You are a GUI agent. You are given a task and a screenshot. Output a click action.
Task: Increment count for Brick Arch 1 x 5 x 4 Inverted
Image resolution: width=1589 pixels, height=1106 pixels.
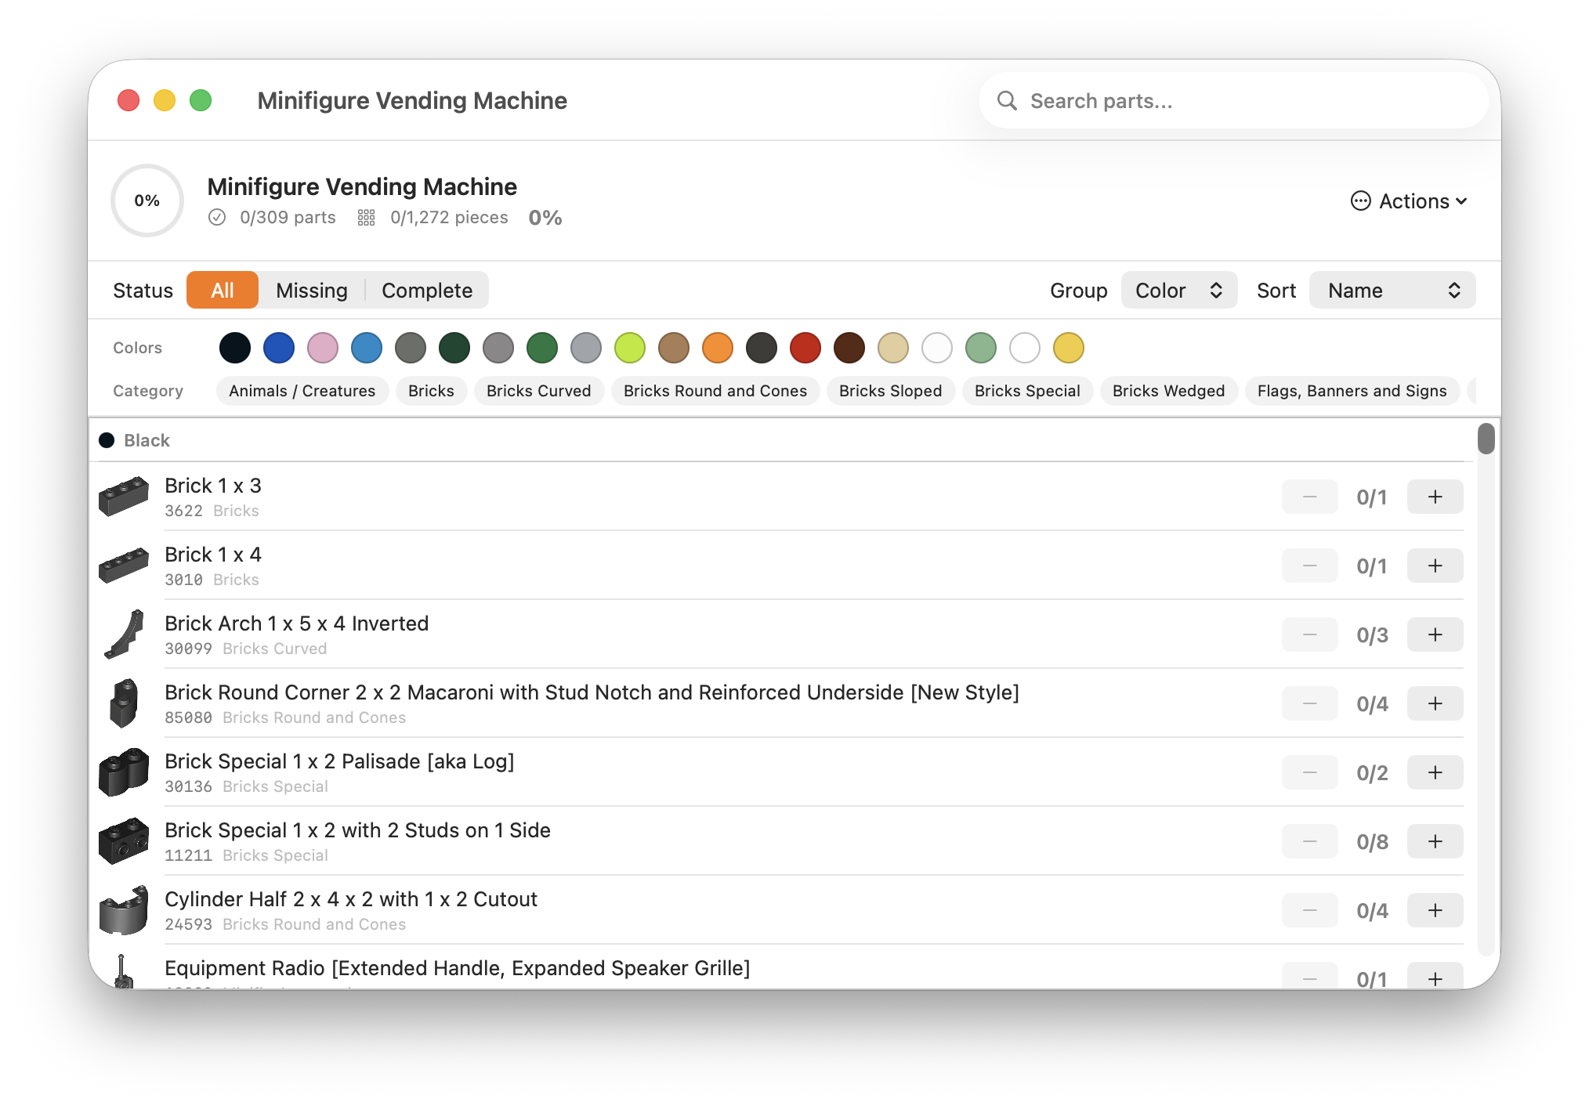tap(1435, 634)
